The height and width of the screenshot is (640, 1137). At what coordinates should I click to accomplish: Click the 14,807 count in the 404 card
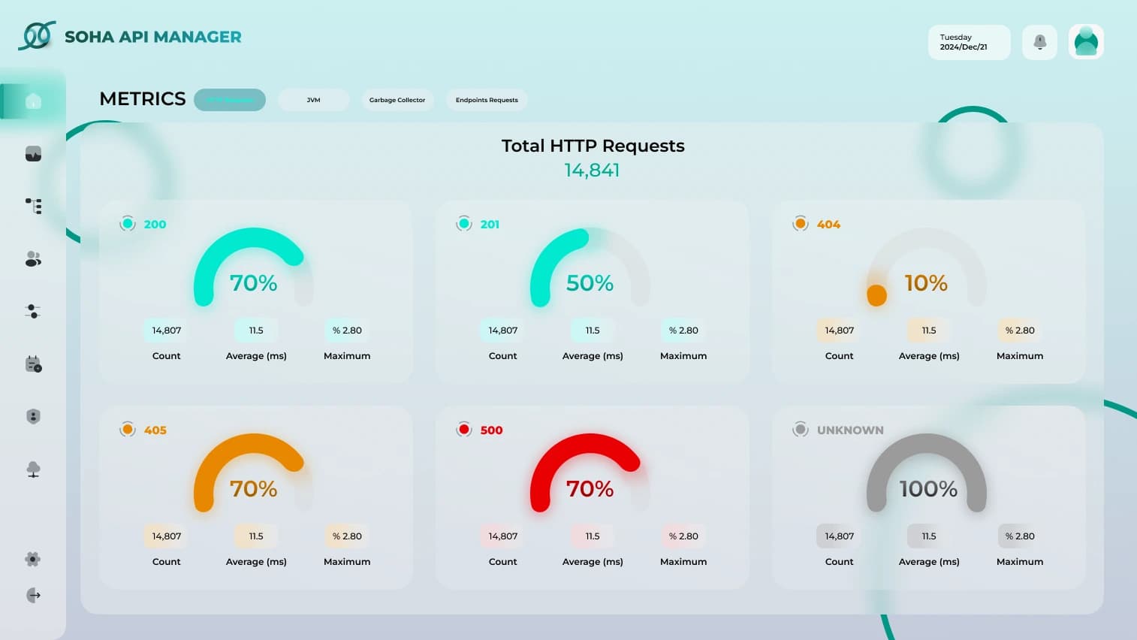click(840, 331)
